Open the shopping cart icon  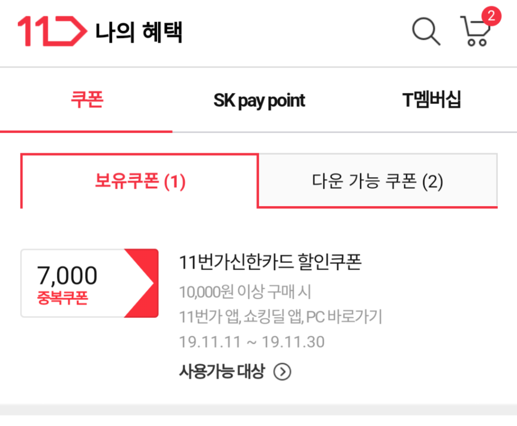pyautogui.click(x=475, y=32)
